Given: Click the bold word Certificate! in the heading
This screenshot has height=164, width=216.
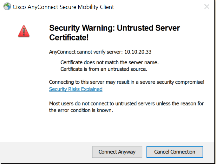Looking at the screenshot, I should [x=69, y=38].
